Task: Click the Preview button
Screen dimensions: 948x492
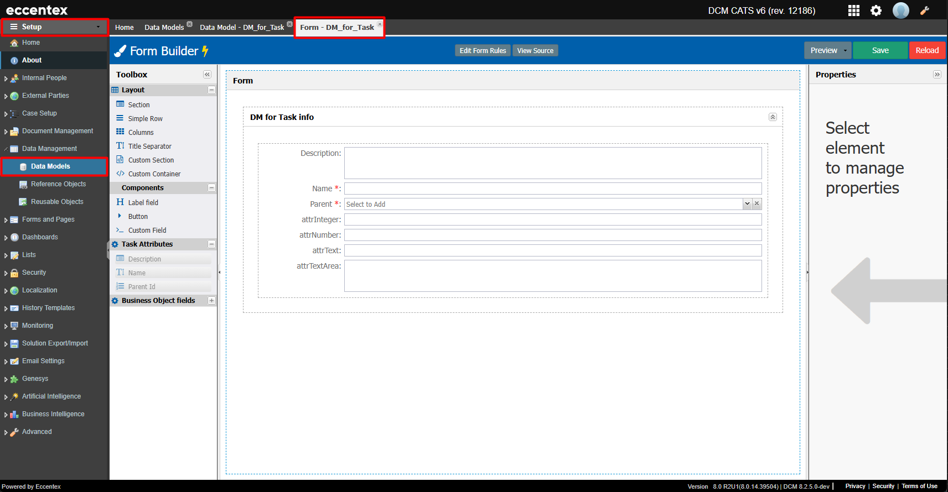Action: 823,50
